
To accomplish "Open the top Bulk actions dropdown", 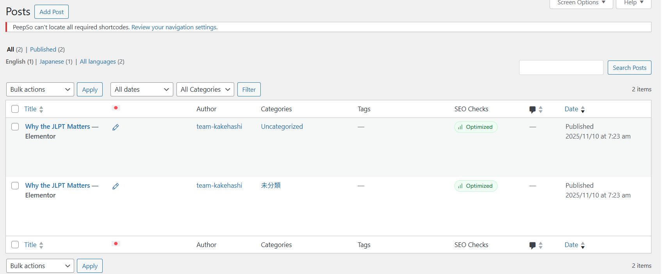I will point(40,89).
